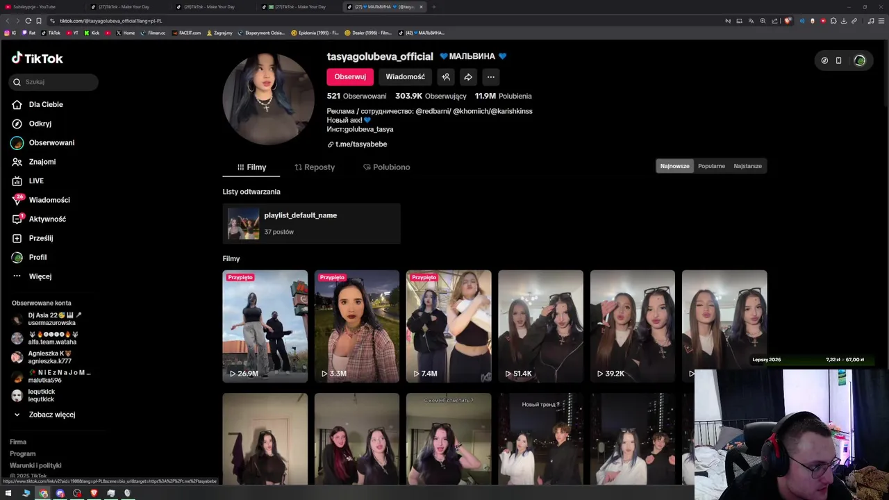The image size is (889, 500).
Task: Click the browser address bar URL
Action: click(111, 21)
